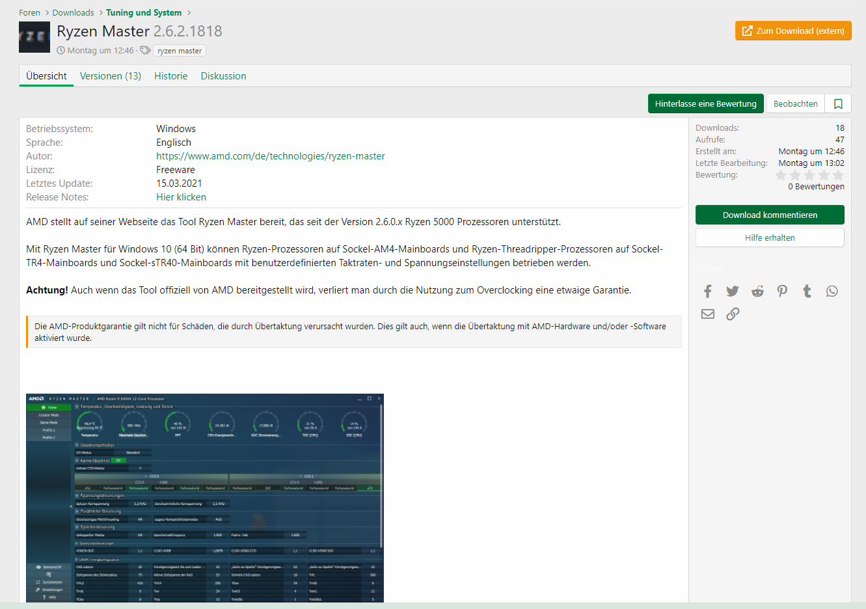The width and height of the screenshot is (866, 609).
Task: Go to the Foren breadcrumb
Action: pyautogui.click(x=29, y=12)
